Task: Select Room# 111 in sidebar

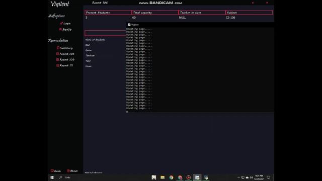Action: (x=65, y=65)
